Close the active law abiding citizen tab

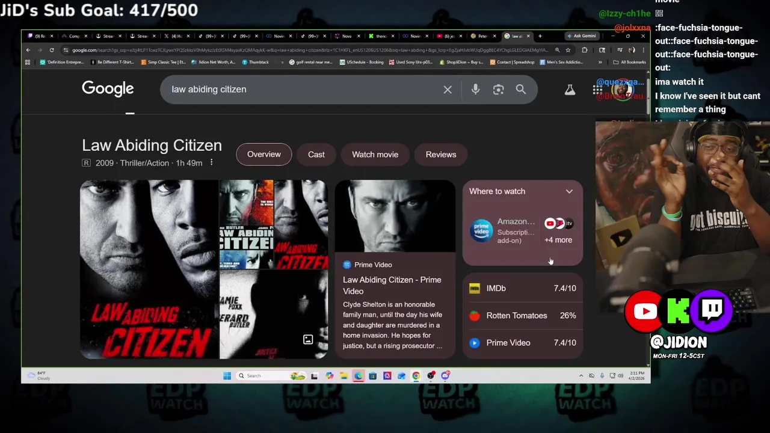[529, 36]
